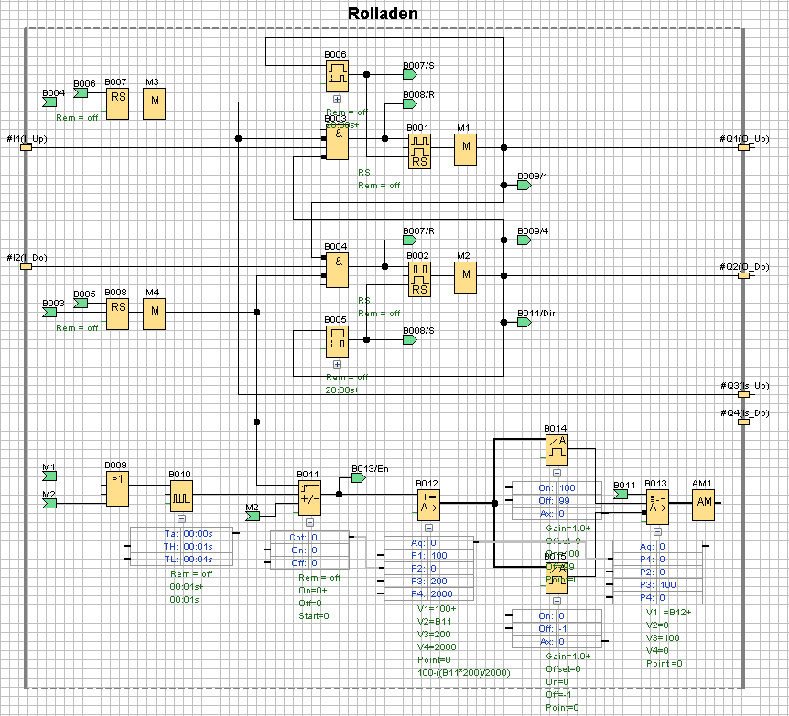Click the AM1 analog flag block

tap(704, 503)
